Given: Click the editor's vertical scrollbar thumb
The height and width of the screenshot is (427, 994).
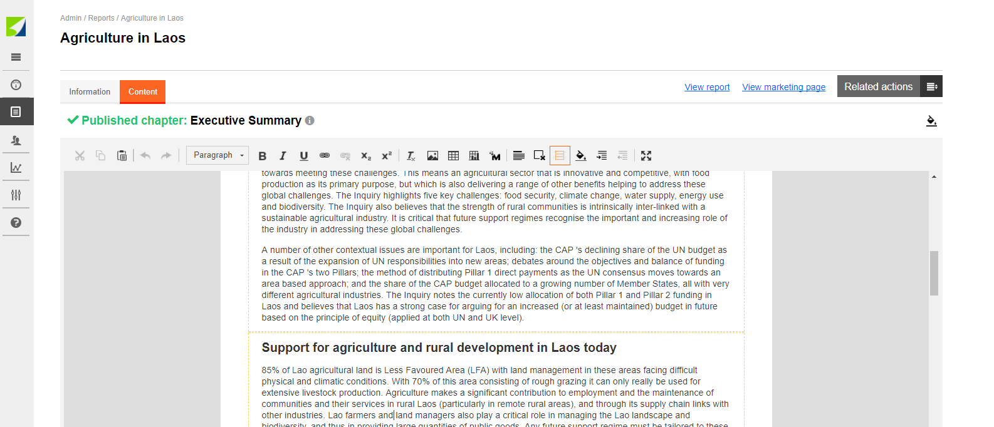Looking at the screenshot, I should click(934, 273).
